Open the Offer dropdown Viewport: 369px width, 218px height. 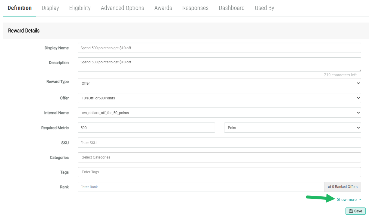point(219,98)
